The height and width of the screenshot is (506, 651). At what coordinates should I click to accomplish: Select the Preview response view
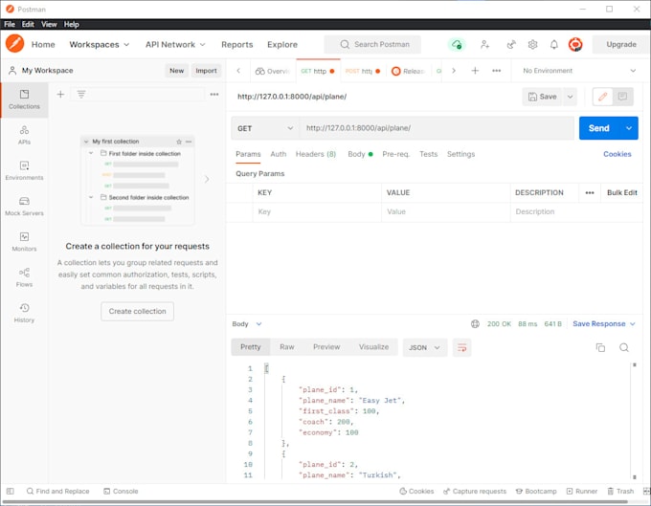(x=326, y=347)
